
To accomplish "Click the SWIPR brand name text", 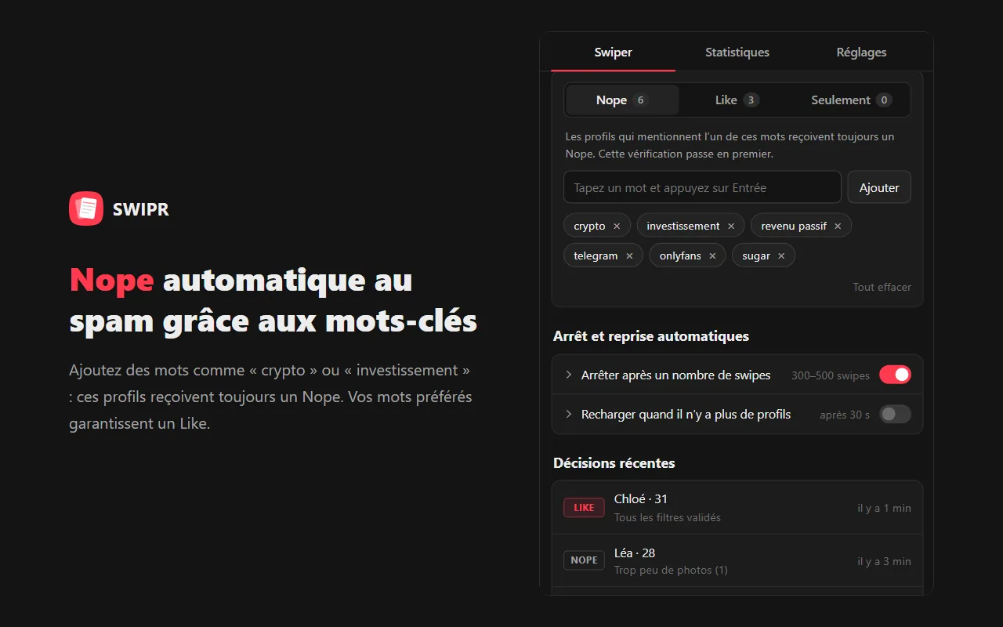I will tap(140, 209).
